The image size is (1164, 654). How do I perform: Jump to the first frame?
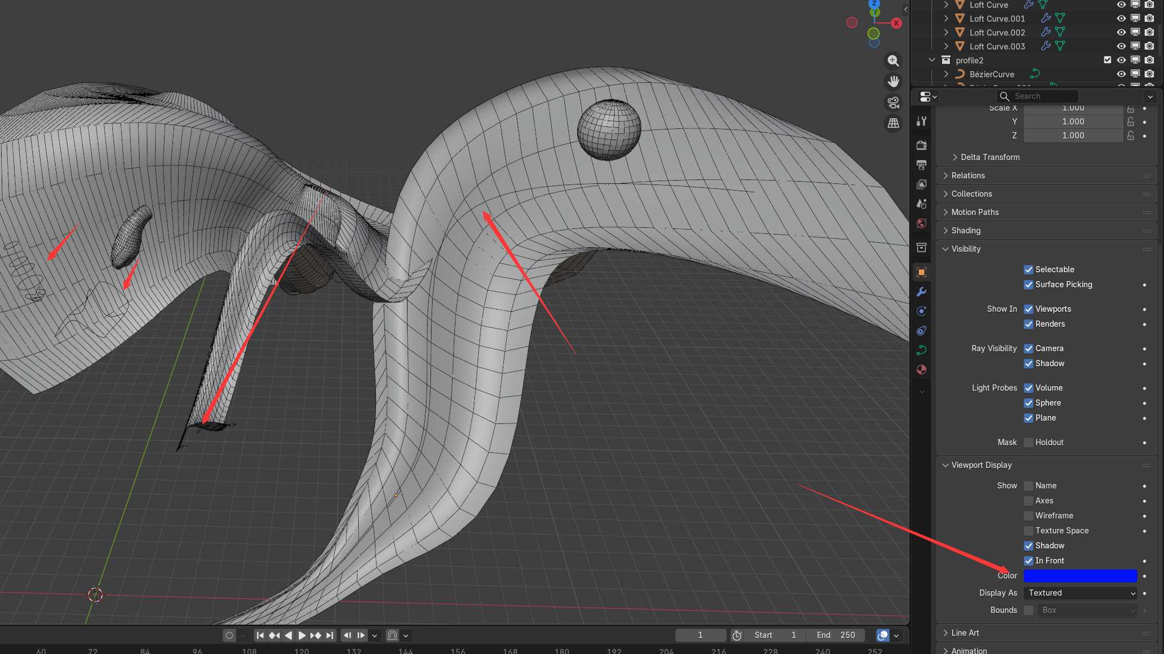pyautogui.click(x=260, y=635)
